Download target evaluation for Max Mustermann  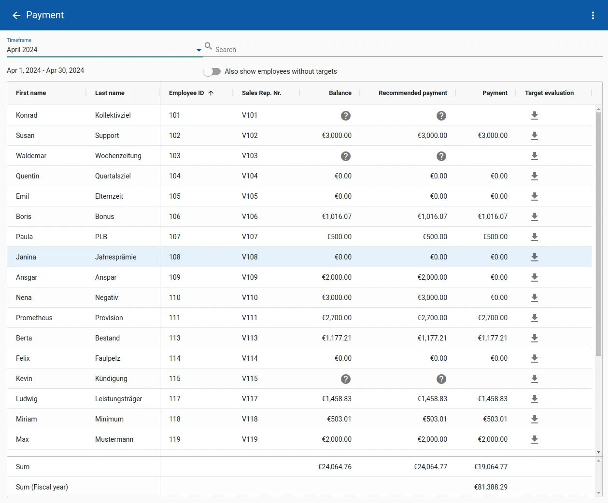click(x=534, y=439)
